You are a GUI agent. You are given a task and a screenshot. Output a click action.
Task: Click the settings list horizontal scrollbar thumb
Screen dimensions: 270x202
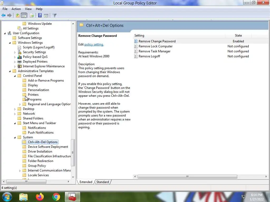point(187,176)
